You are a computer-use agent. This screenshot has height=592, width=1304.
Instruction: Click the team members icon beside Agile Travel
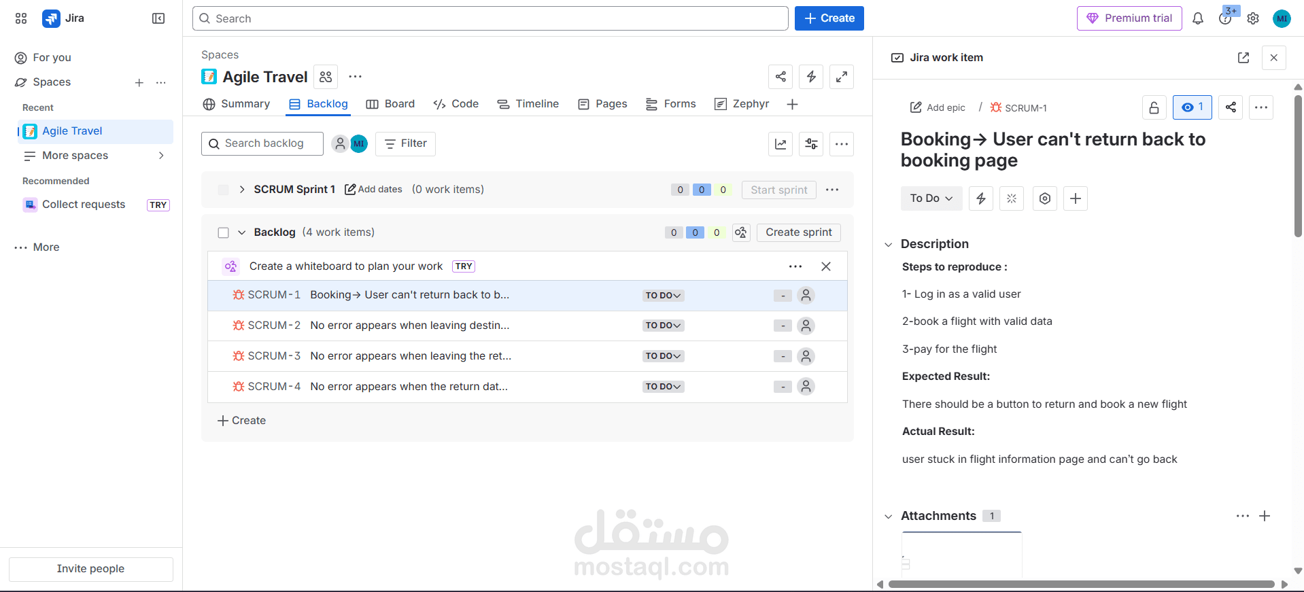click(x=326, y=77)
